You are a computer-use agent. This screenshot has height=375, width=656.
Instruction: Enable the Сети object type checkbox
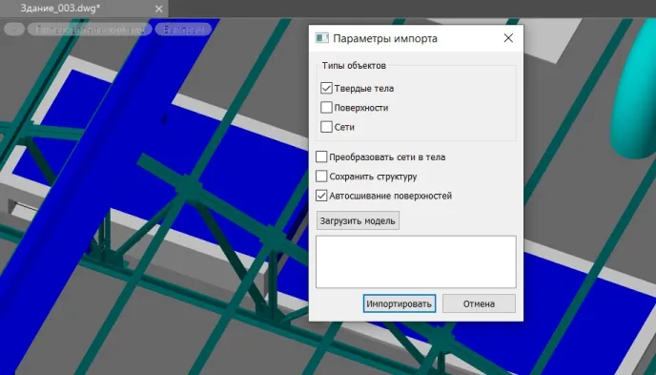(x=326, y=127)
